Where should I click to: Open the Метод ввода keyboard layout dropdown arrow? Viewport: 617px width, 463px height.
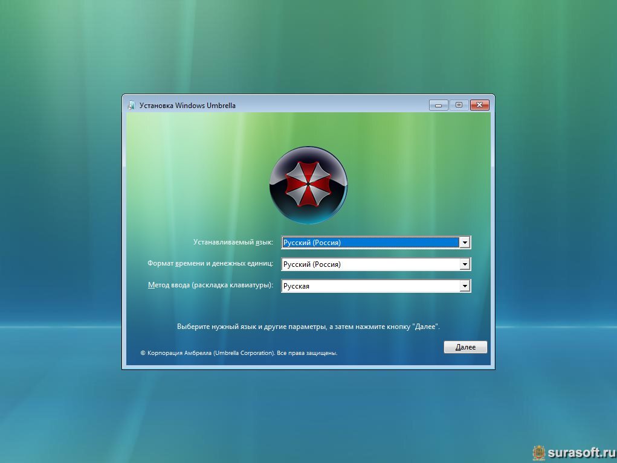[465, 286]
